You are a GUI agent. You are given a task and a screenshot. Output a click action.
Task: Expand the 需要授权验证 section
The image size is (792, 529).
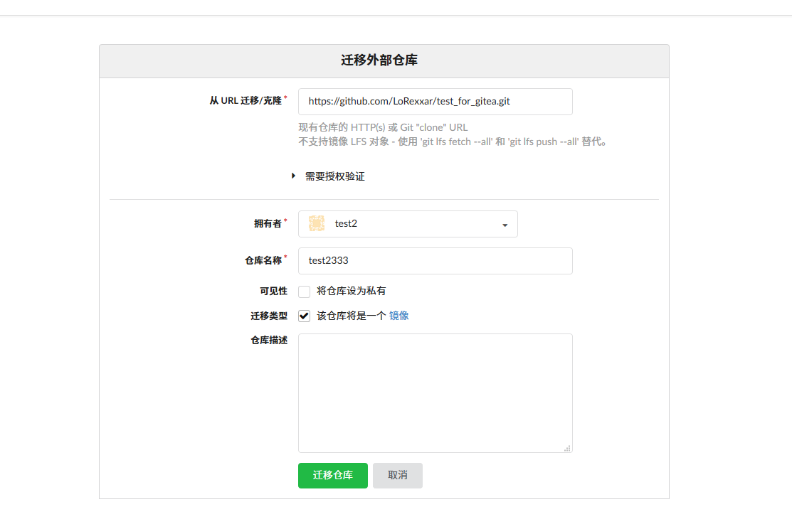point(328,176)
